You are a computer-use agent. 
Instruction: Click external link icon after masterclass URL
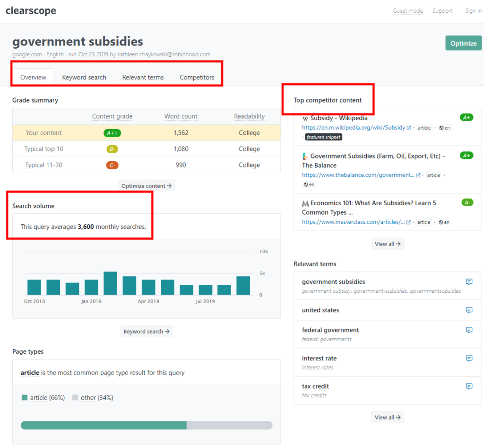coord(408,222)
